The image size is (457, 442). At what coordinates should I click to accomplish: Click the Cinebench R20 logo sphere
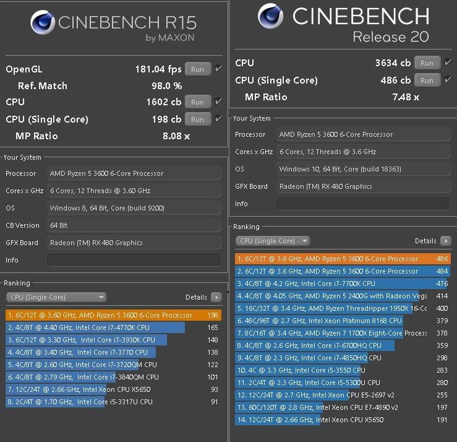click(x=270, y=15)
